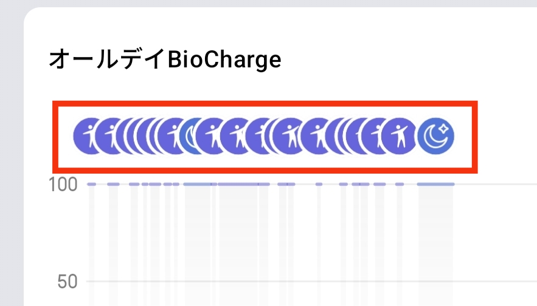Image resolution: width=537 pixels, height=306 pixels.
Task: Select the first timeline segment next to 100
Action: pyautogui.click(x=91, y=185)
